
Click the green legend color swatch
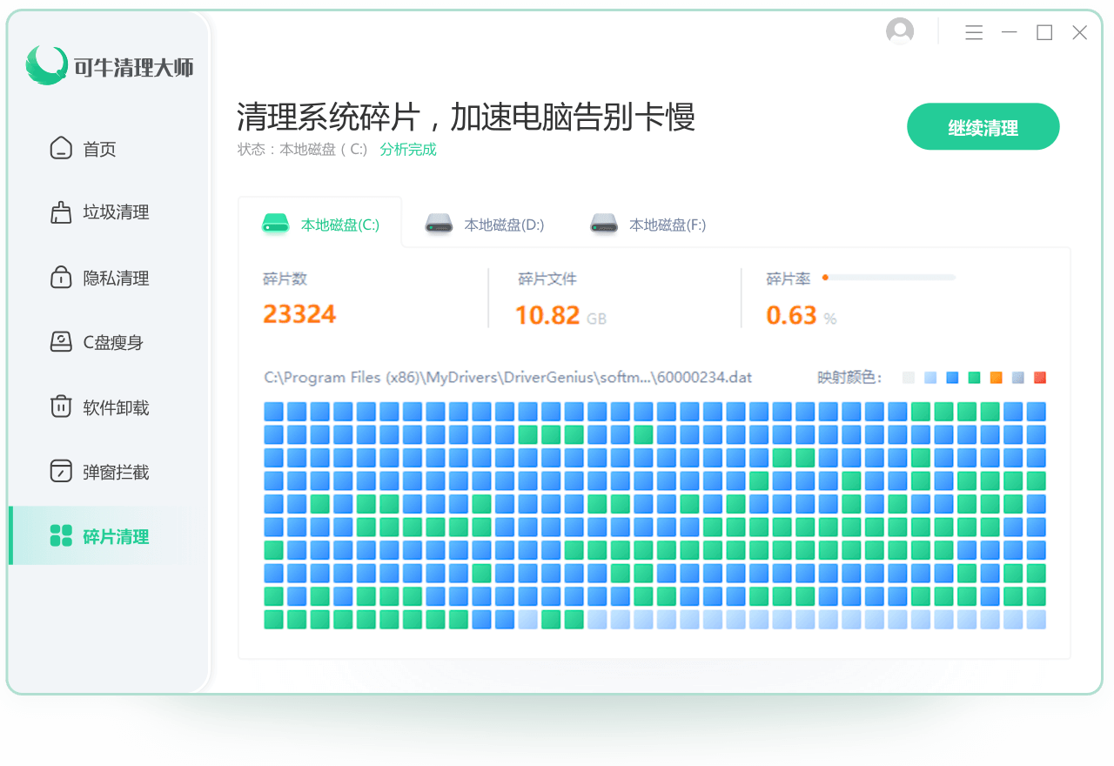coord(975,378)
